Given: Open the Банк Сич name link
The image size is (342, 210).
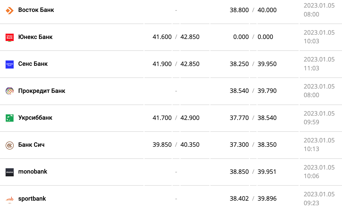Looking at the screenshot, I should click(x=31, y=145).
